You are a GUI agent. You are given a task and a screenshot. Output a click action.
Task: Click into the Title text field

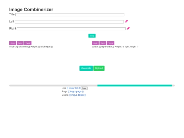tap(70, 15)
